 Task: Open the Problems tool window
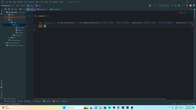point(37,101)
